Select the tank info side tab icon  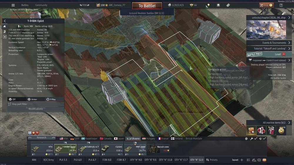5,26
